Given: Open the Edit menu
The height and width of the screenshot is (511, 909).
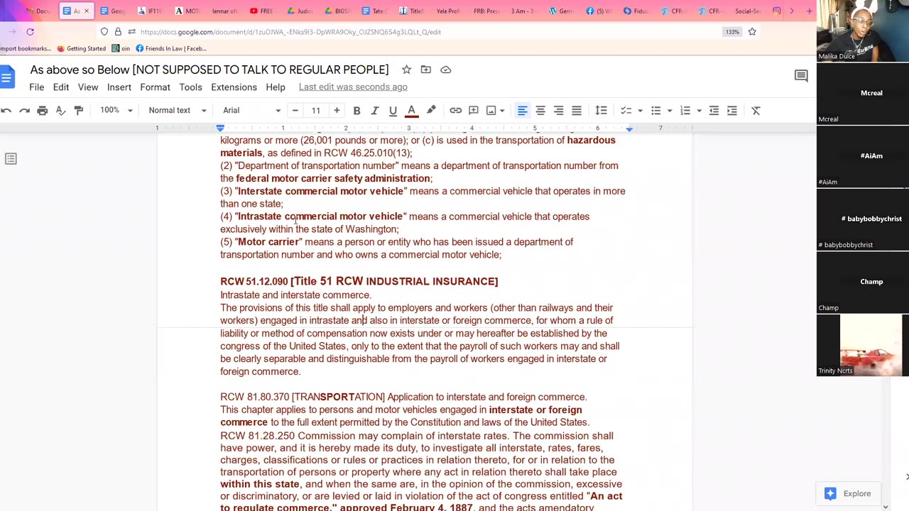Looking at the screenshot, I should [x=61, y=87].
